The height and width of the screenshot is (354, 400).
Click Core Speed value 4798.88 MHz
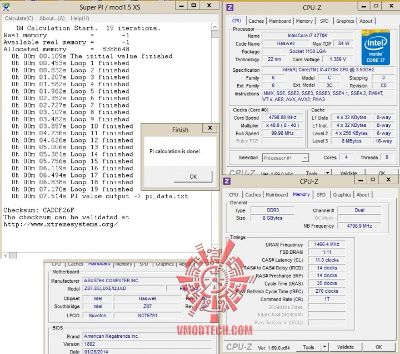tap(282, 117)
